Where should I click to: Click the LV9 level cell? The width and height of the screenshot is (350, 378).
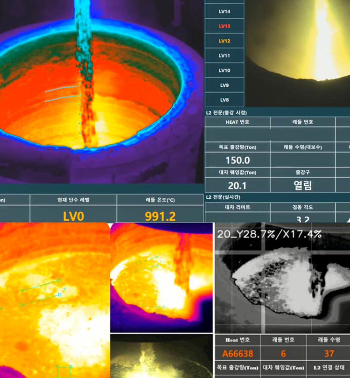coord(224,85)
